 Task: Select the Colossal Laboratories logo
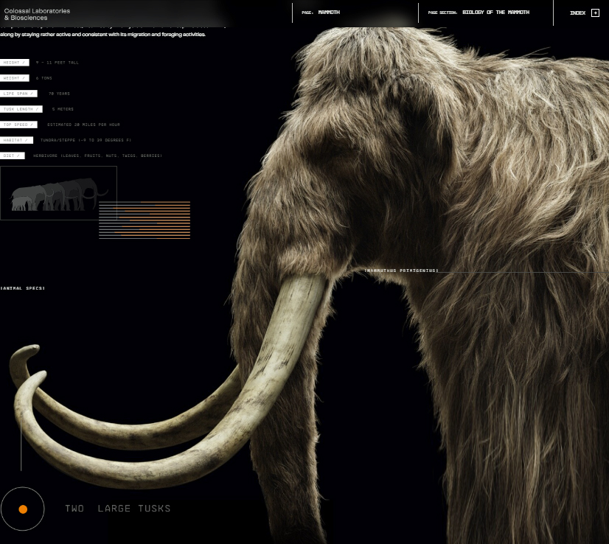[x=37, y=14]
